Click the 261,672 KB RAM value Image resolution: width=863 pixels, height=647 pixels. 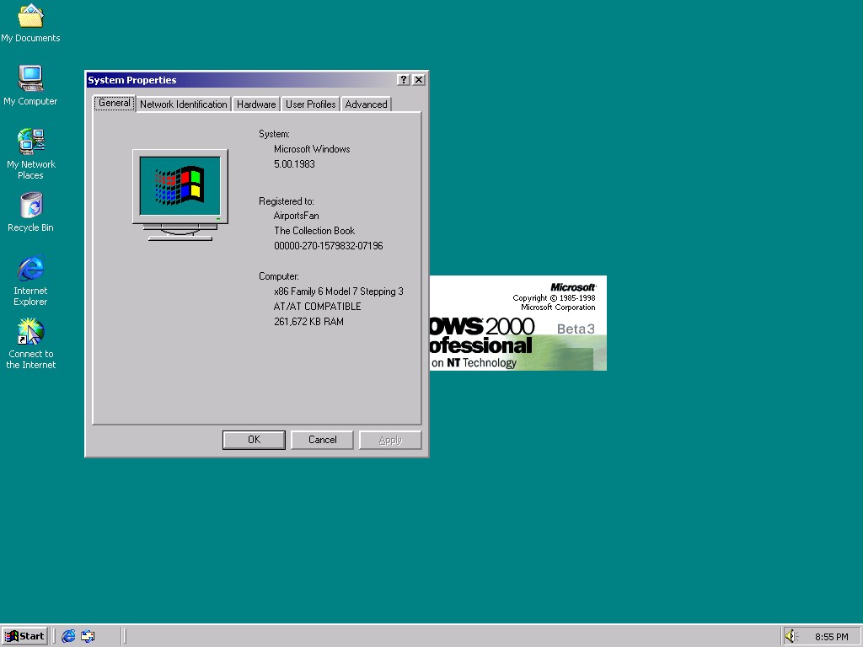tap(308, 321)
